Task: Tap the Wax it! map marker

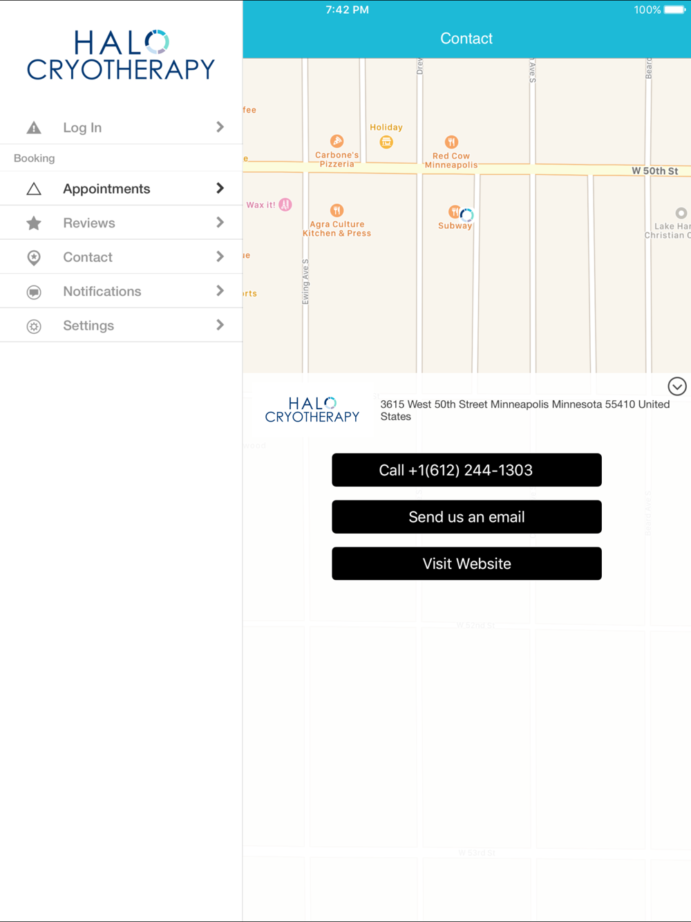Action: click(x=285, y=205)
